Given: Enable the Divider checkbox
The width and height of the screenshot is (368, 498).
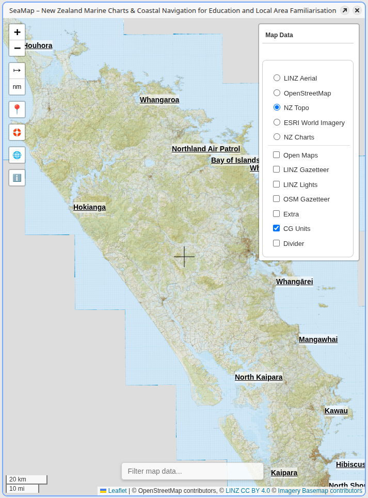Looking at the screenshot, I should pos(277,243).
